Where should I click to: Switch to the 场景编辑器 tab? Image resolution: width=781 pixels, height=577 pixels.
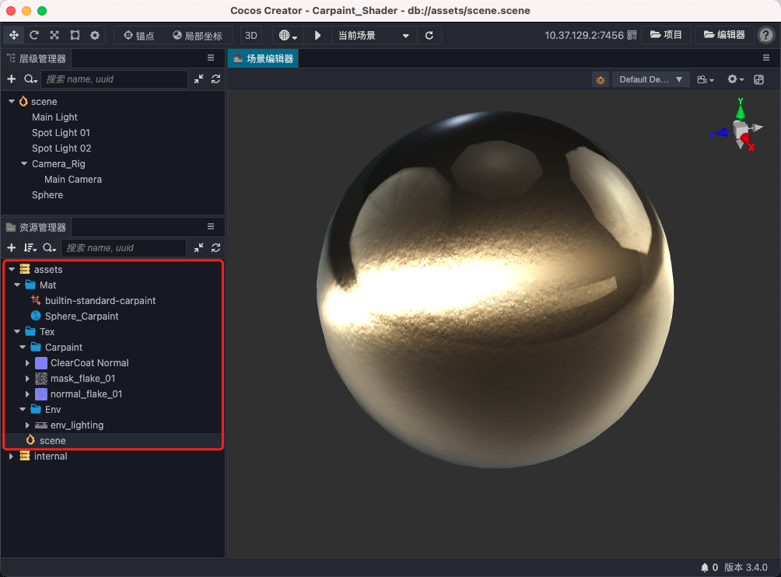[x=263, y=58]
